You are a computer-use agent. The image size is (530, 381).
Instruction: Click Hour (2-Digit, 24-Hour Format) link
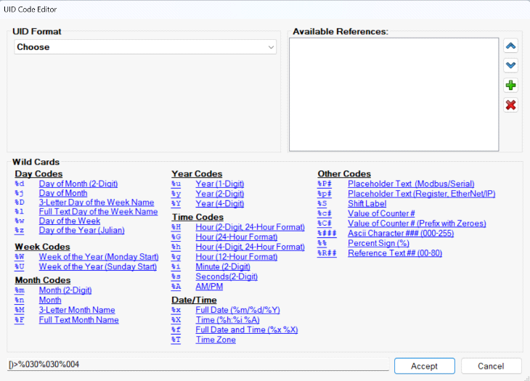point(250,227)
